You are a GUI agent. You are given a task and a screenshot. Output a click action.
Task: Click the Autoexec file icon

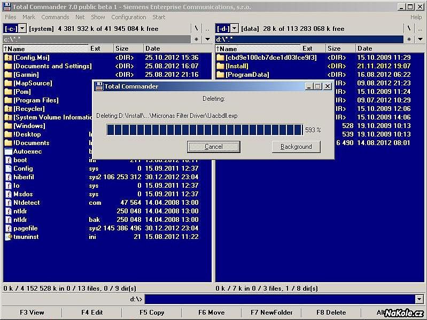(9, 151)
